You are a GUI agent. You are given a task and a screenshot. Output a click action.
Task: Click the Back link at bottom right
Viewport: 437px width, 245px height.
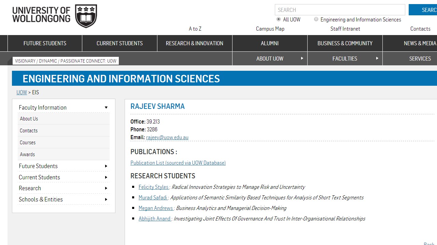(x=429, y=243)
